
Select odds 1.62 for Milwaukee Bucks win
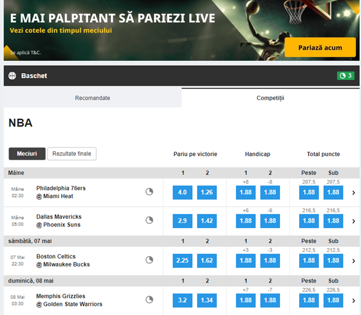(x=207, y=261)
